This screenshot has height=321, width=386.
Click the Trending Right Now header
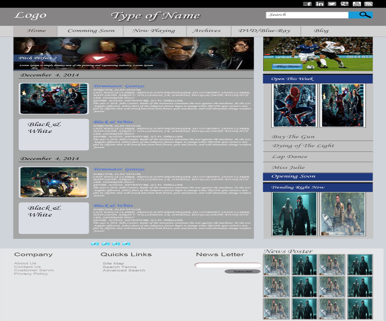[318, 187]
